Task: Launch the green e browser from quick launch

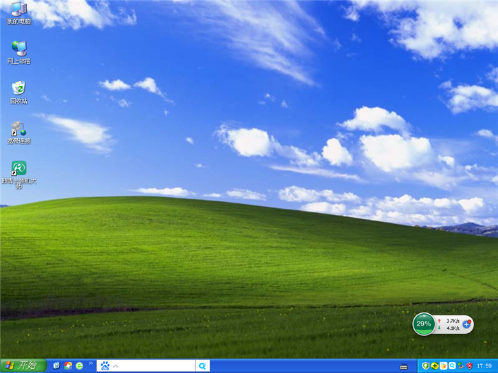Action: tap(80, 366)
